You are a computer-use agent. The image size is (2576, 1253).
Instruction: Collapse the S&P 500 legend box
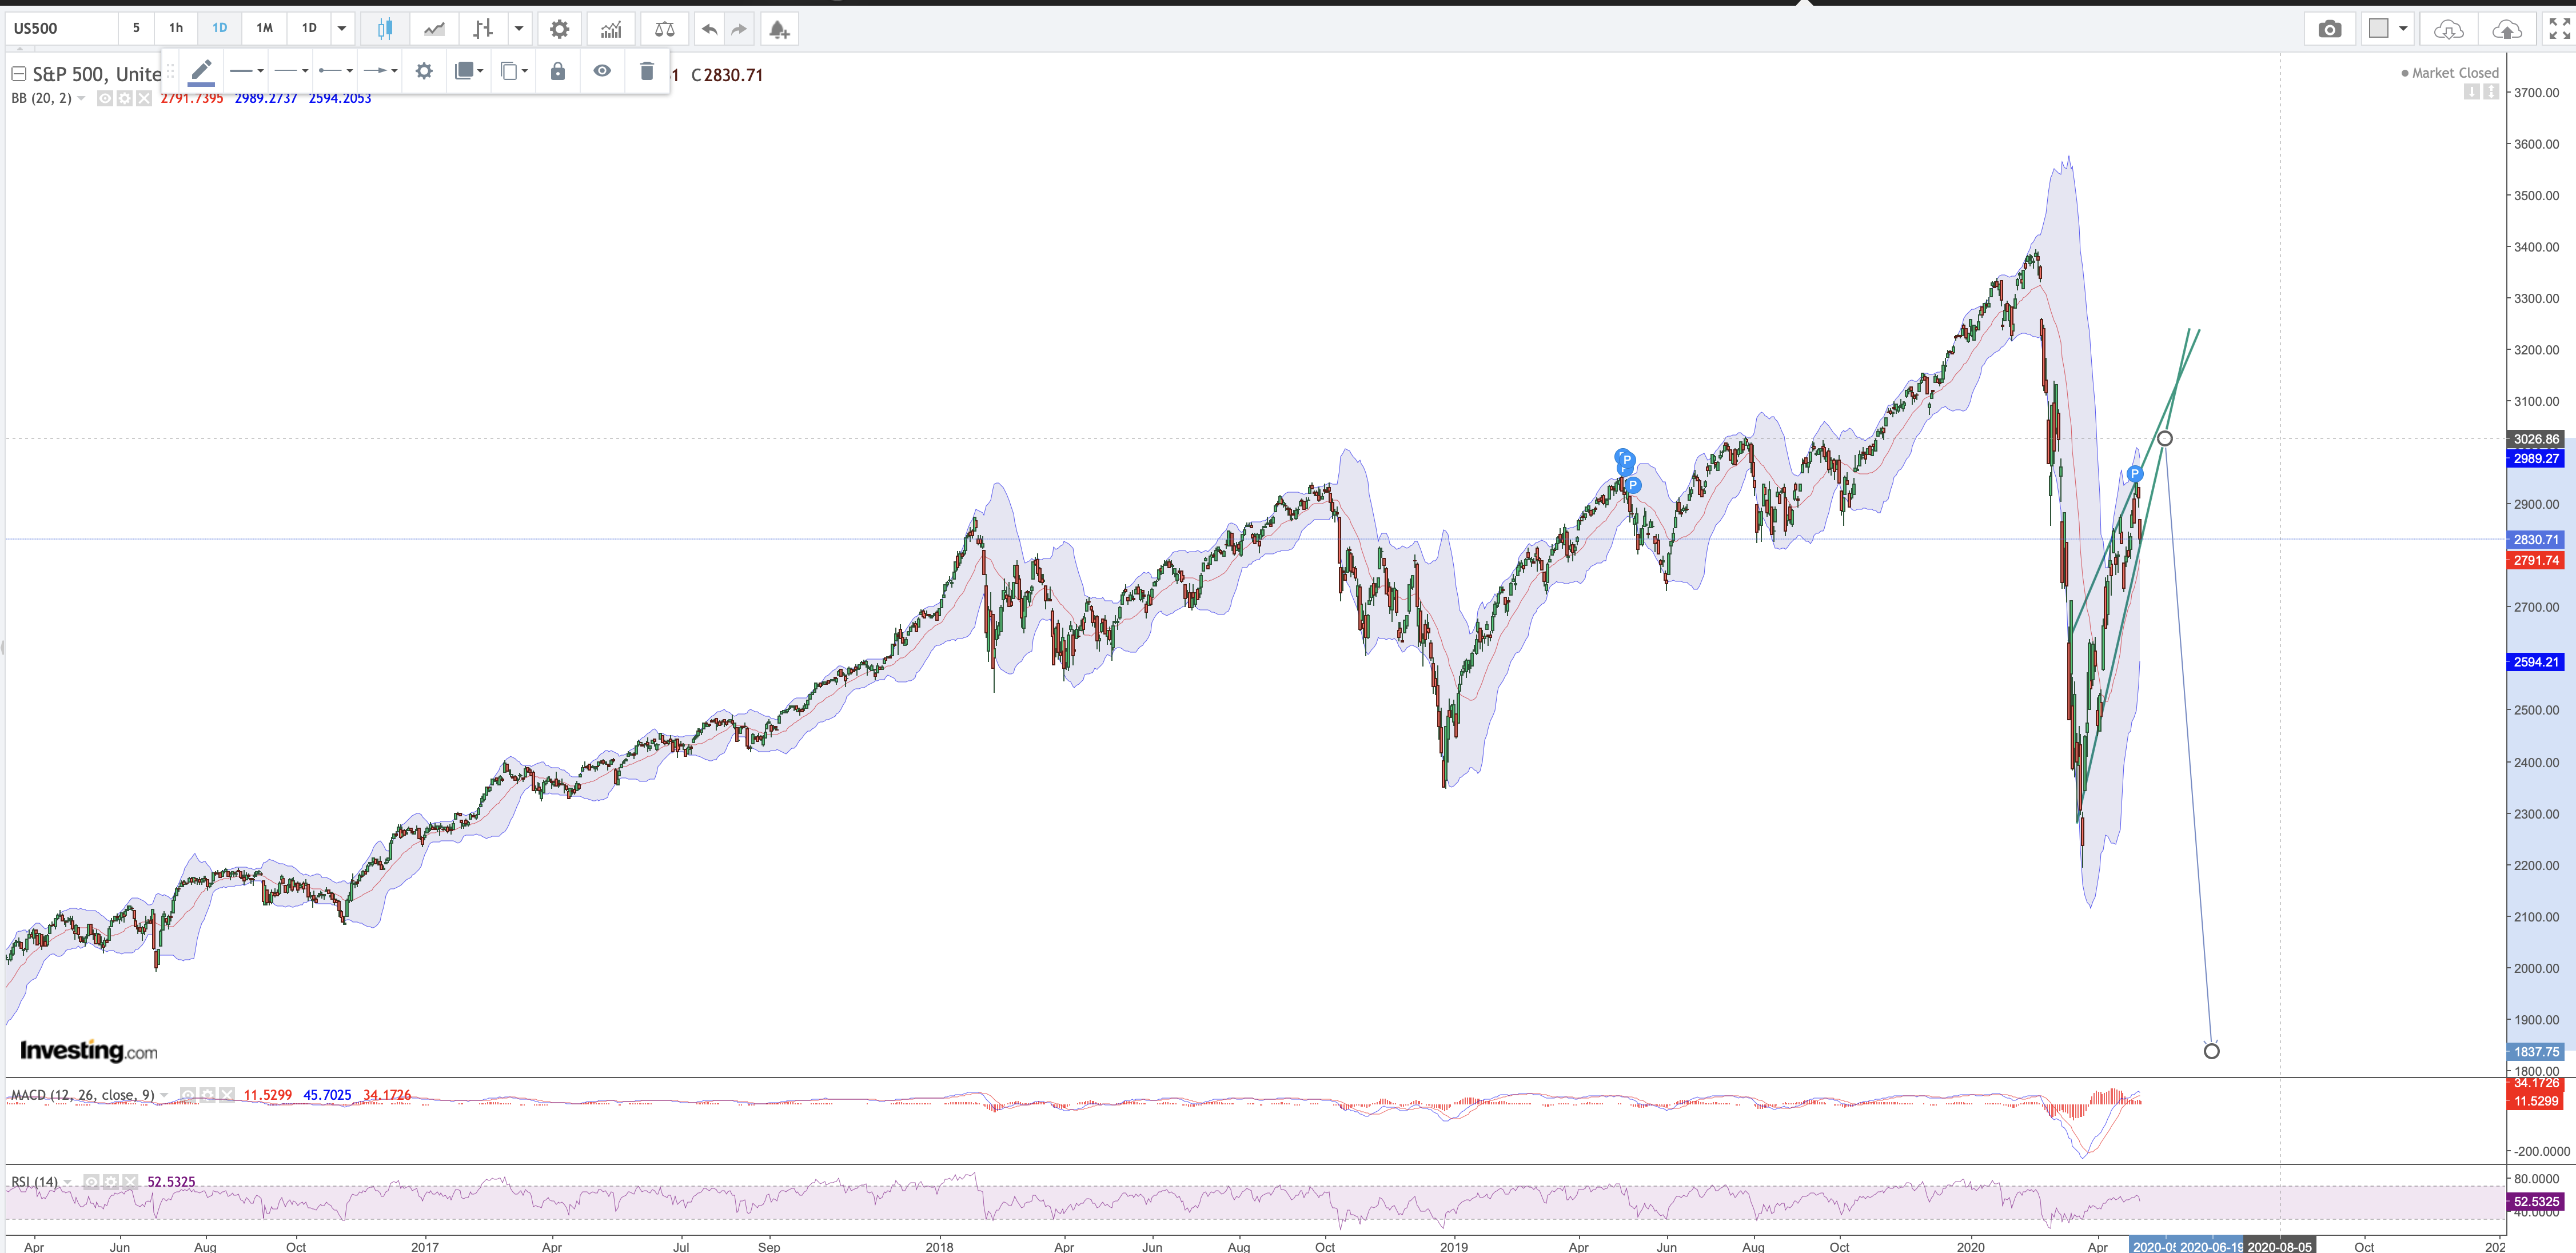(19, 74)
